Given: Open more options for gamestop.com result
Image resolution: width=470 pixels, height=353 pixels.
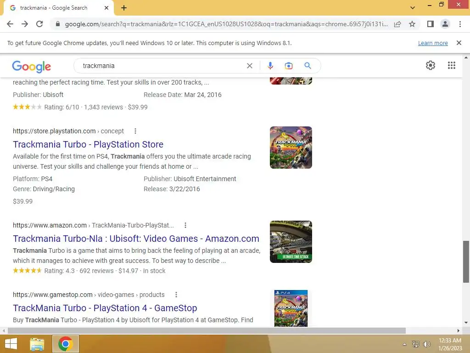Looking at the screenshot, I should (x=176, y=295).
